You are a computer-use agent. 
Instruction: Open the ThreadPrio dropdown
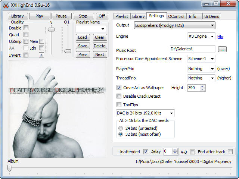201,78
